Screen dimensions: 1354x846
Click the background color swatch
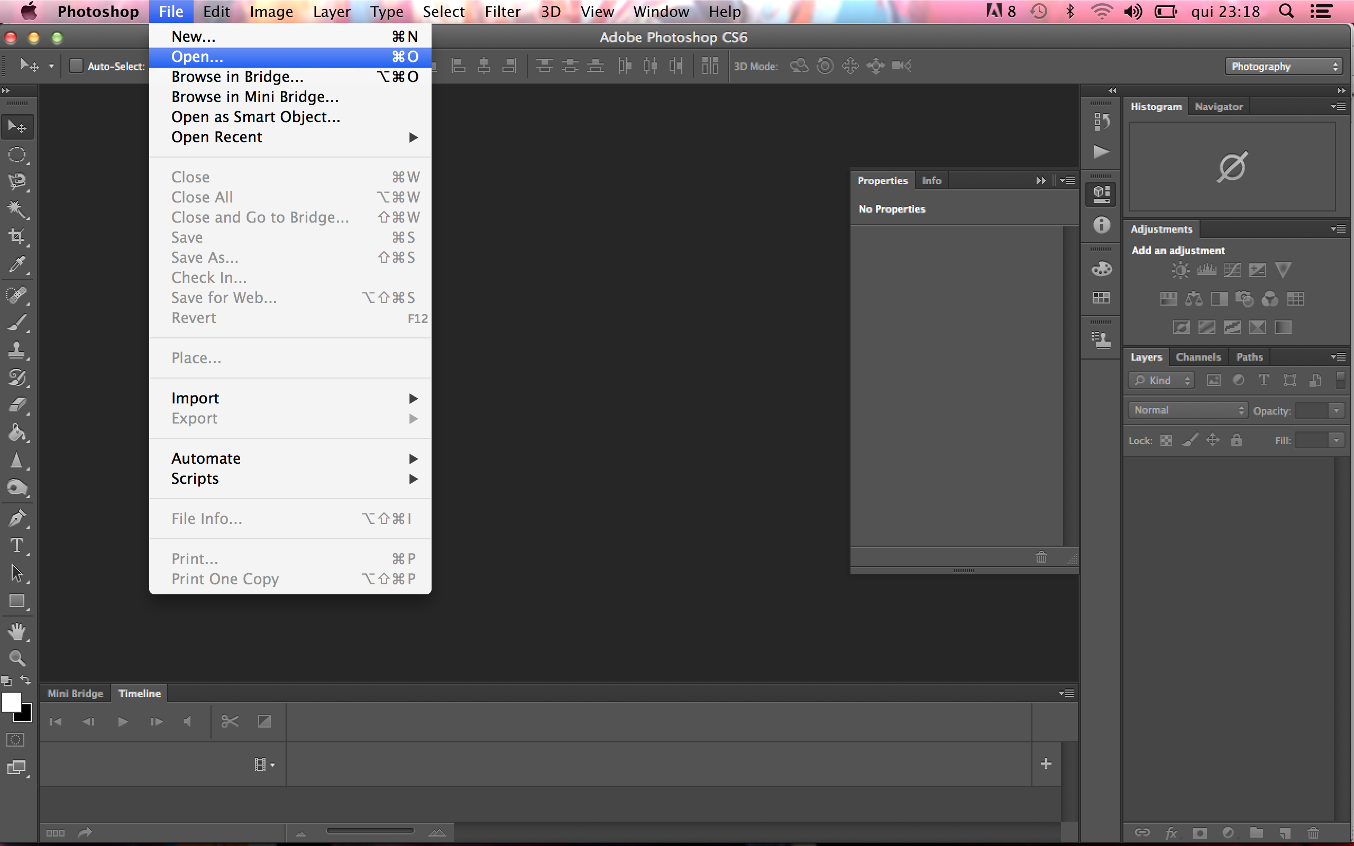[25, 715]
